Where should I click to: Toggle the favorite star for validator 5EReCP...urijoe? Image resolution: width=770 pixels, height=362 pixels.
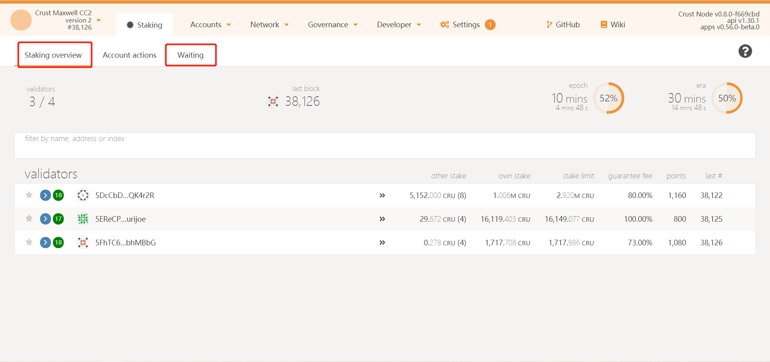pyautogui.click(x=28, y=218)
